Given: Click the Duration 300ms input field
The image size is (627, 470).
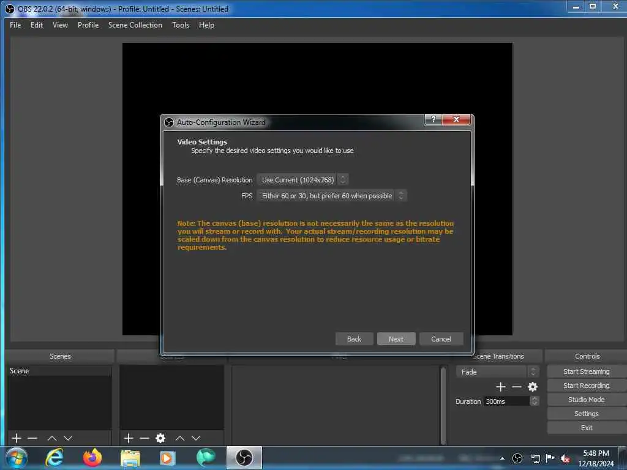Looking at the screenshot, I should (x=506, y=401).
